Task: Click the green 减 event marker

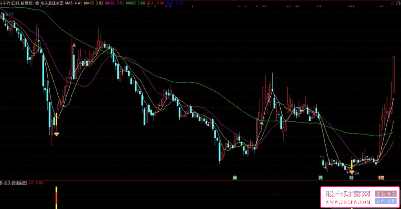Action: (235, 178)
